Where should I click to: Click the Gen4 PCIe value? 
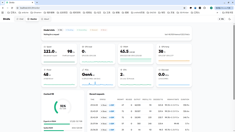pos(87,74)
